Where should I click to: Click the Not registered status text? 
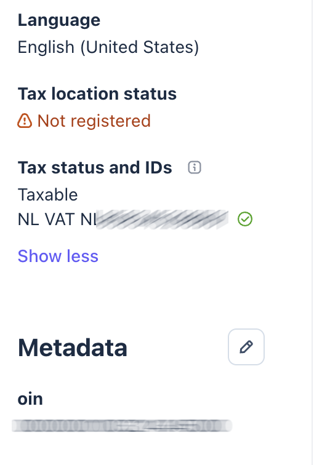[x=94, y=121]
